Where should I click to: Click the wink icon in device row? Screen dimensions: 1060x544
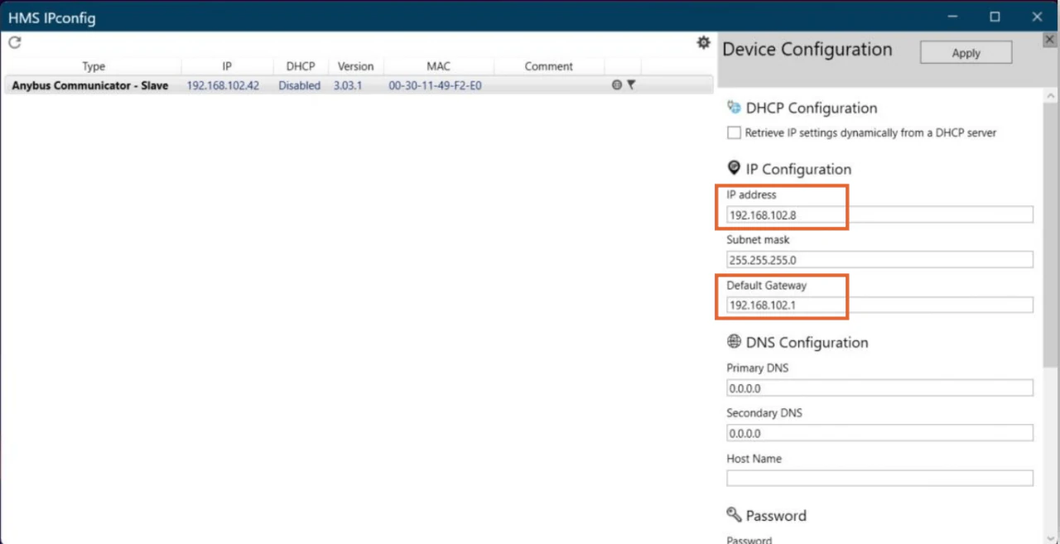[x=631, y=84]
